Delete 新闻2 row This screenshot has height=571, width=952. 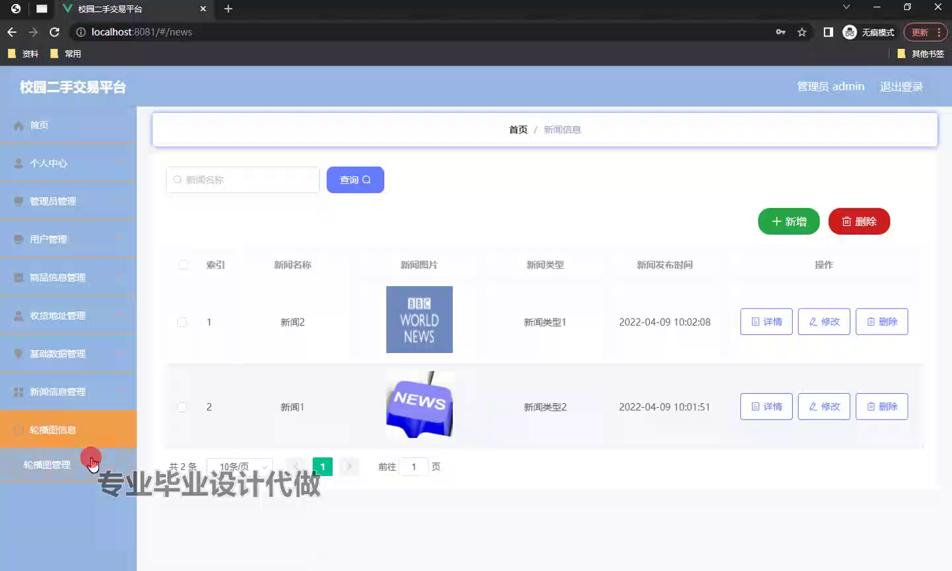coord(882,322)
